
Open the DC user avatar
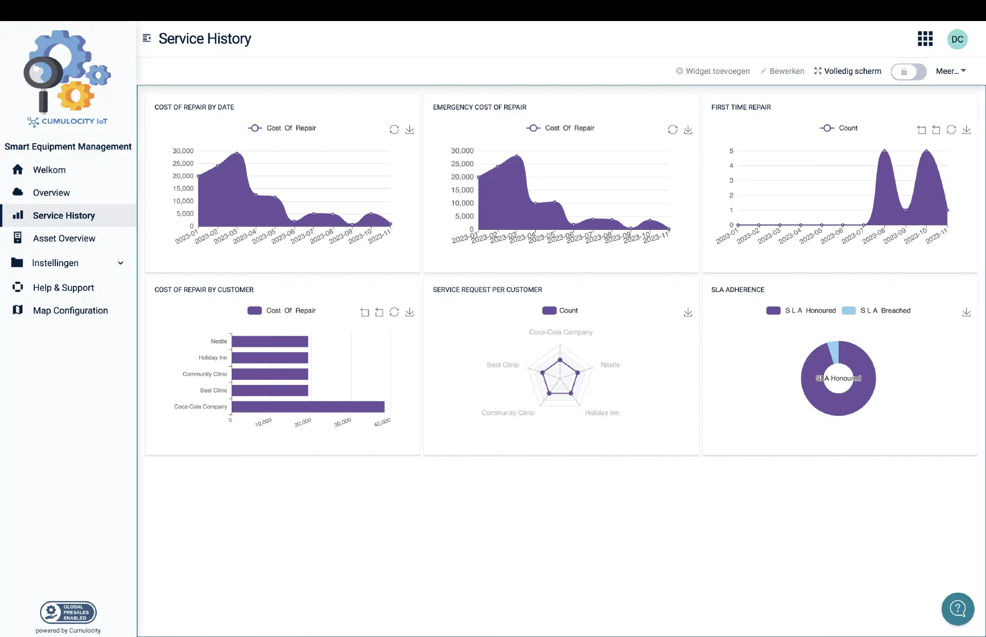pyautogui.click(x=958, y=39)
